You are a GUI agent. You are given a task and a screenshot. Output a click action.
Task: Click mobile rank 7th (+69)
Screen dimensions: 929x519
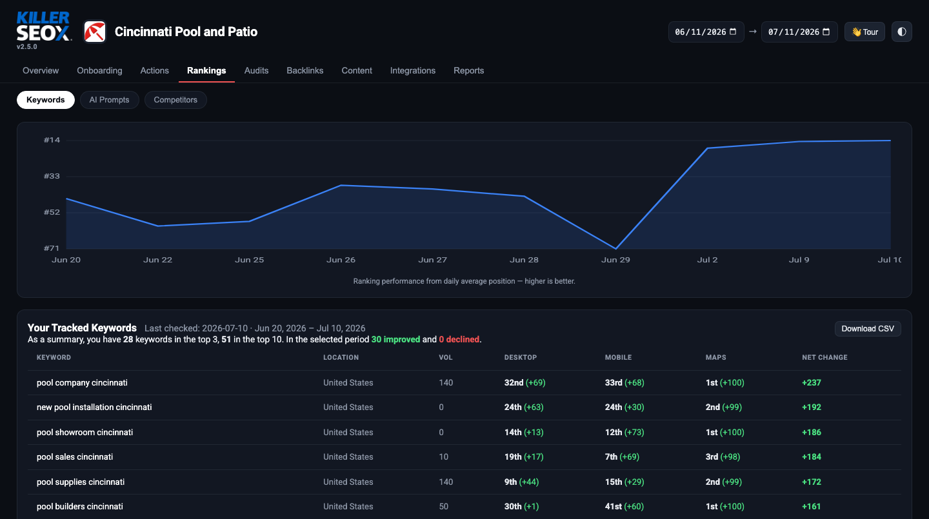point(622,456)
